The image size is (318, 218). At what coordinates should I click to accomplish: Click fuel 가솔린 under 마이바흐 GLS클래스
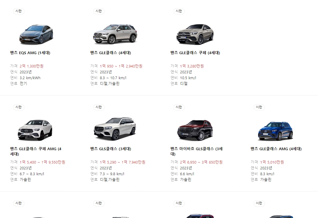coord(186,180)
